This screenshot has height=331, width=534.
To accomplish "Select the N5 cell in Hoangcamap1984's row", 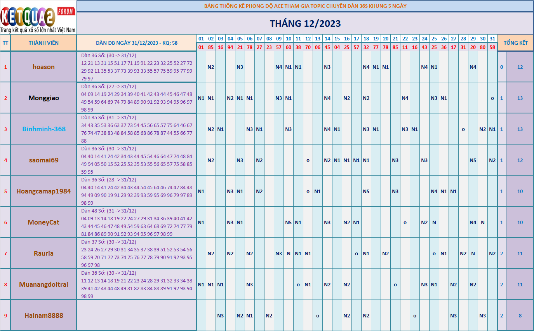I will pos(366,191).
